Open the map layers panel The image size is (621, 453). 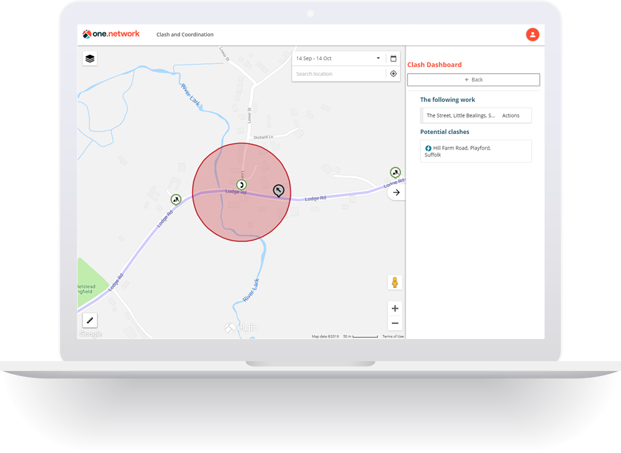(x=90, y=59)
